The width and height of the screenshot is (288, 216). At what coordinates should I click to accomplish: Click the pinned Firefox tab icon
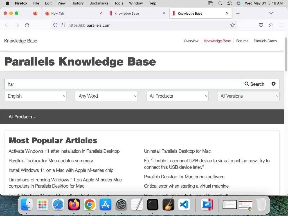(35, 13)
